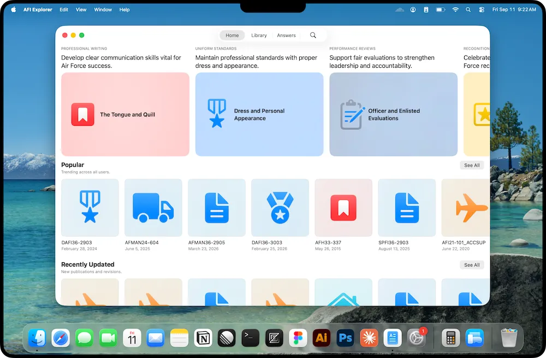Open Officer and Enlisted Evaluations clipboard card
Image resolution: width=546 pixels, height=358 pixels.
tap(393, 114)
